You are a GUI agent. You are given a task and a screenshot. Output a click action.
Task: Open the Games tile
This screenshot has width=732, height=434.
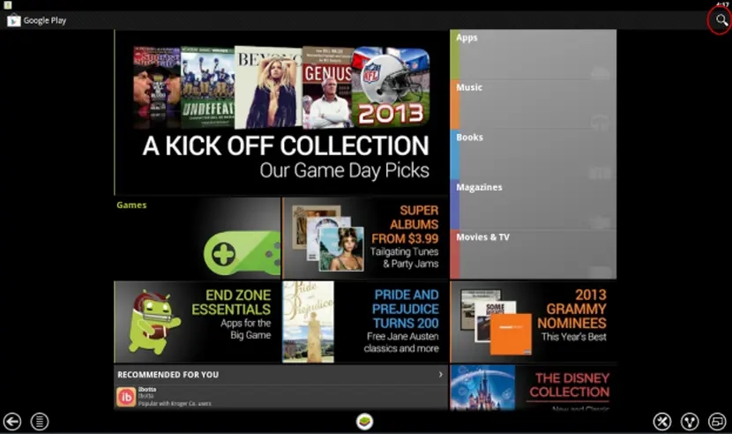pyautogui.click(x=198, y=238)
